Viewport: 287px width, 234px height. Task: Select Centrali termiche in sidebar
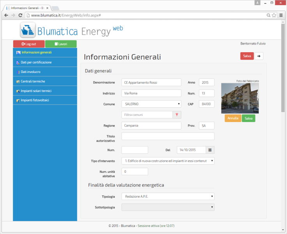(x=33, y=81)
